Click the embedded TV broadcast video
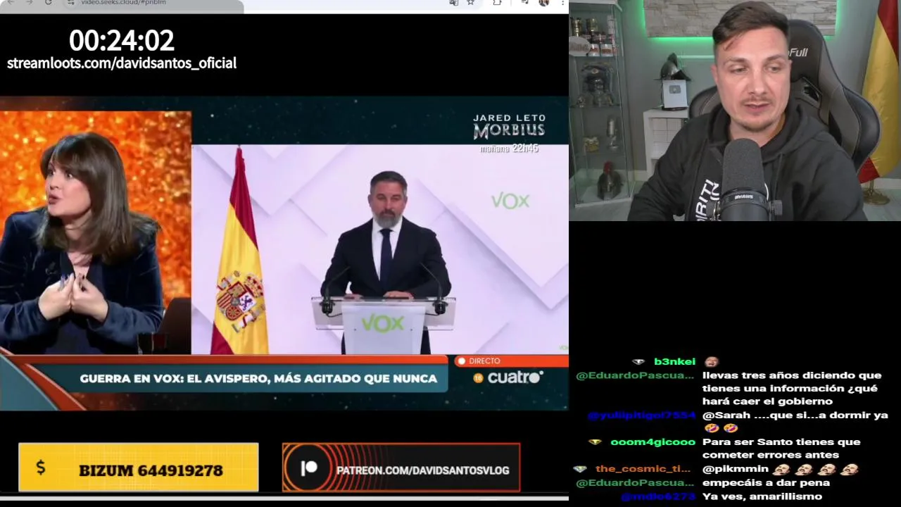Image resolution: width=901 pixels, height=507 pixels. (284, 254)
